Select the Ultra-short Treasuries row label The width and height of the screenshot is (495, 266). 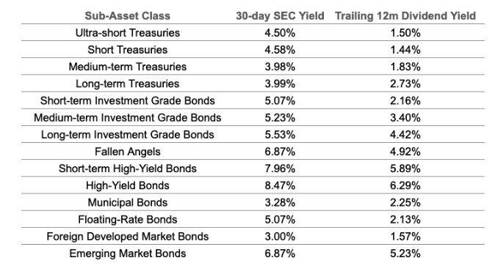pyautogui.click(x=128, y=33)
